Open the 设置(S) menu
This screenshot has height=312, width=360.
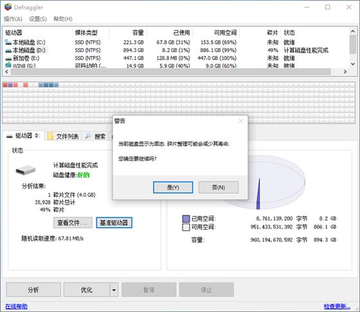tap(38, 19)
